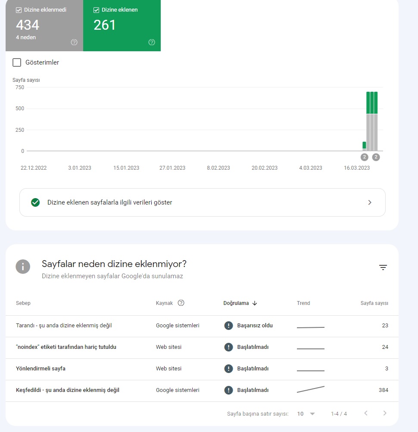Click help icon on Dizine eklenen card
The height and width of the screenshot is (432, 418).
point(152,42)
